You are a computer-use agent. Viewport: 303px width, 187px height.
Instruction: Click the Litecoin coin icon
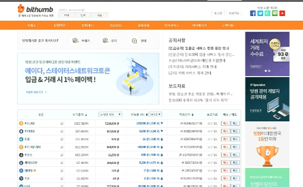tap(21, 163)
